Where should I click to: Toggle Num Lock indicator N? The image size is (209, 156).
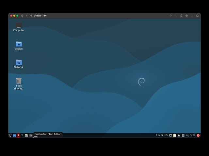point(159,135)
